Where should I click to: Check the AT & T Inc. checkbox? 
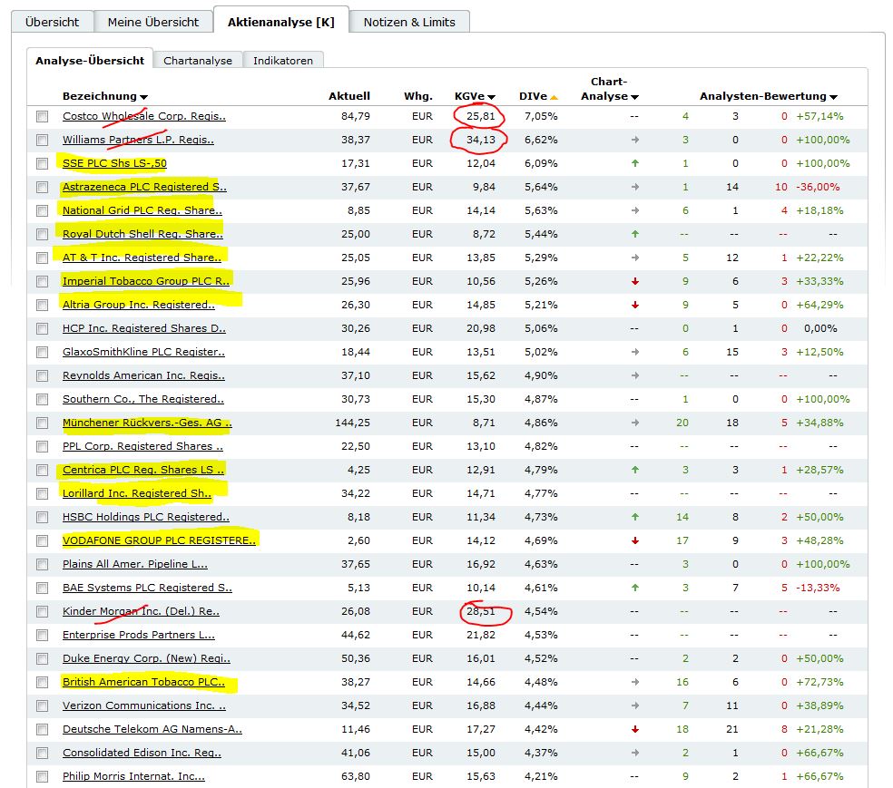pyautogui.click(x=42, y=258)
